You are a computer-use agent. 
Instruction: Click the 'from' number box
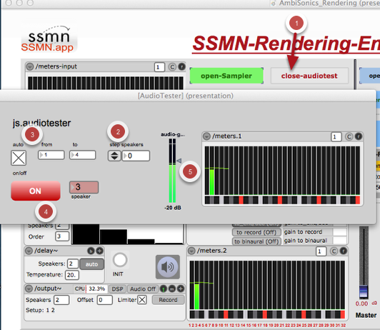click(51, 155)
